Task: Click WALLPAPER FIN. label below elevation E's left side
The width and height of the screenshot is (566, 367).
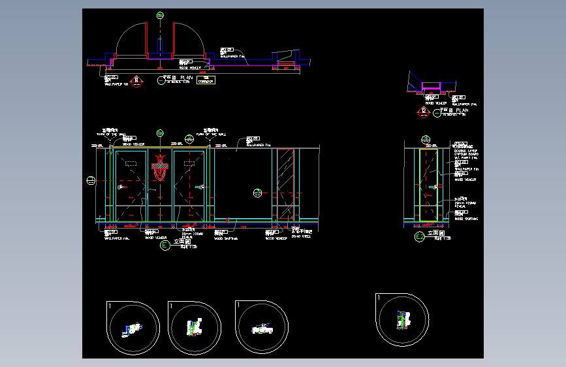Action: [x=117, y=238]
